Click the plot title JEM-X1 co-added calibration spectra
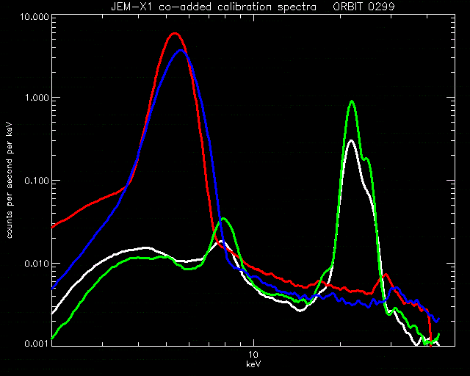470x376 pixels. coord(214,7)
